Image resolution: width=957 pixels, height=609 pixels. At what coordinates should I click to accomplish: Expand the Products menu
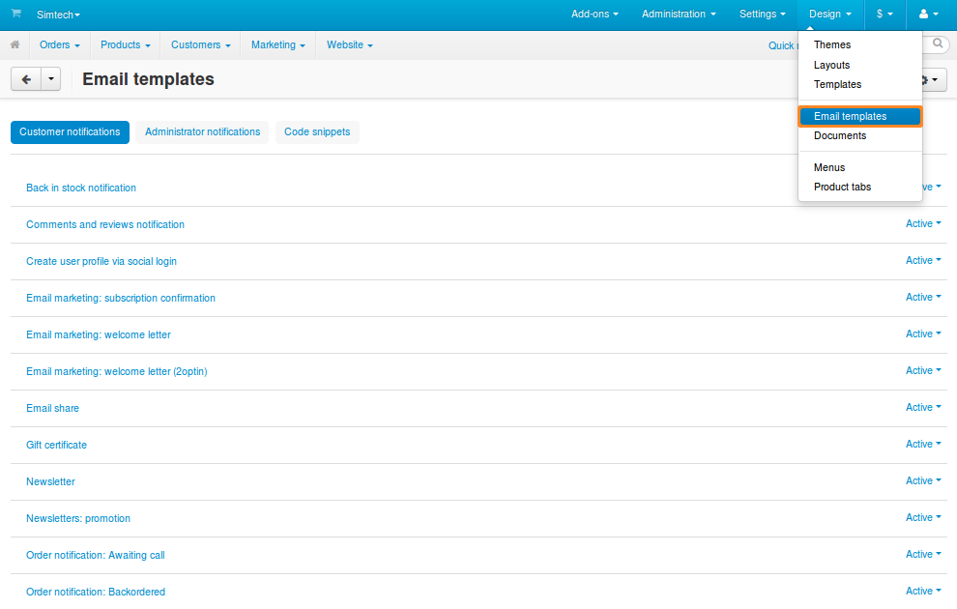(125, 45)
